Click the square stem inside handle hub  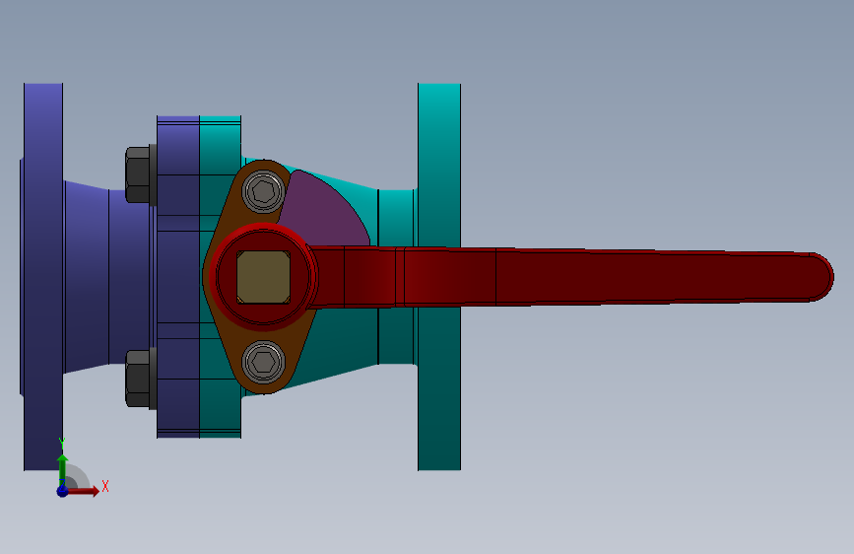click(263, 277)
